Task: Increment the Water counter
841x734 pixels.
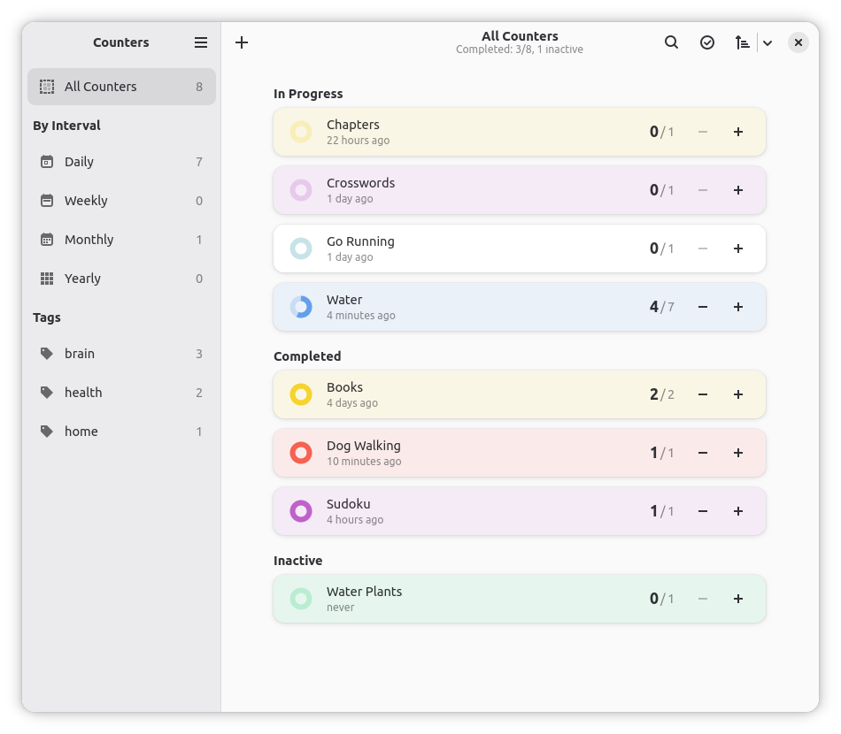Action: [738, 307]
